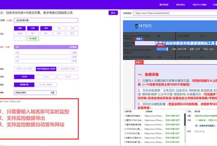Toggle the purple 时间 field tag

tap(46, 28)
